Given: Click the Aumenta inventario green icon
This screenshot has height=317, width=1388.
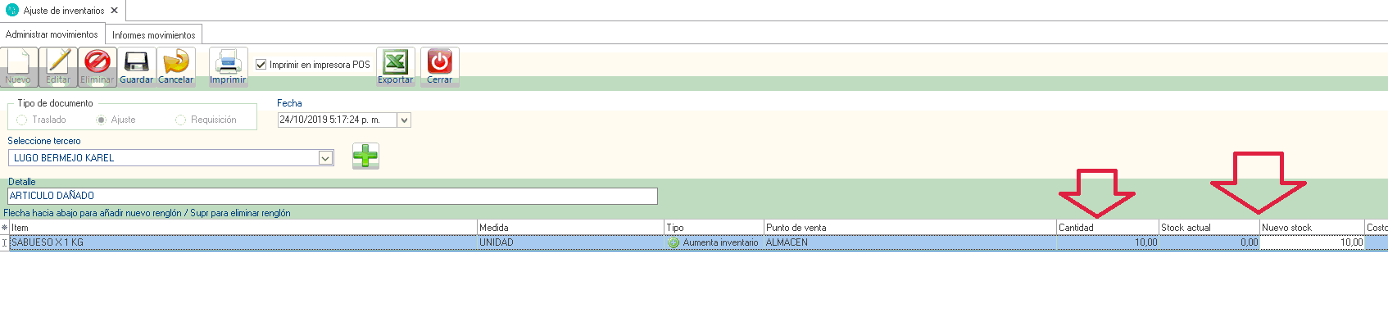Looking at the screenshot, I should click(674, 242).
